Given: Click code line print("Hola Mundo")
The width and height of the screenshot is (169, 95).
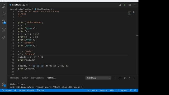Looking at the screenshot, I should coord(31,22).
